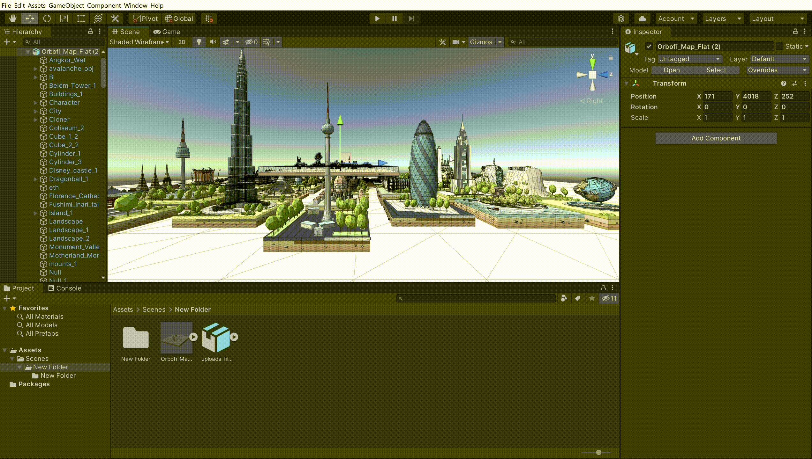The width and height of the screenshot is (812, 459).
Task: Step one frame forward
Action: (411, 18)
